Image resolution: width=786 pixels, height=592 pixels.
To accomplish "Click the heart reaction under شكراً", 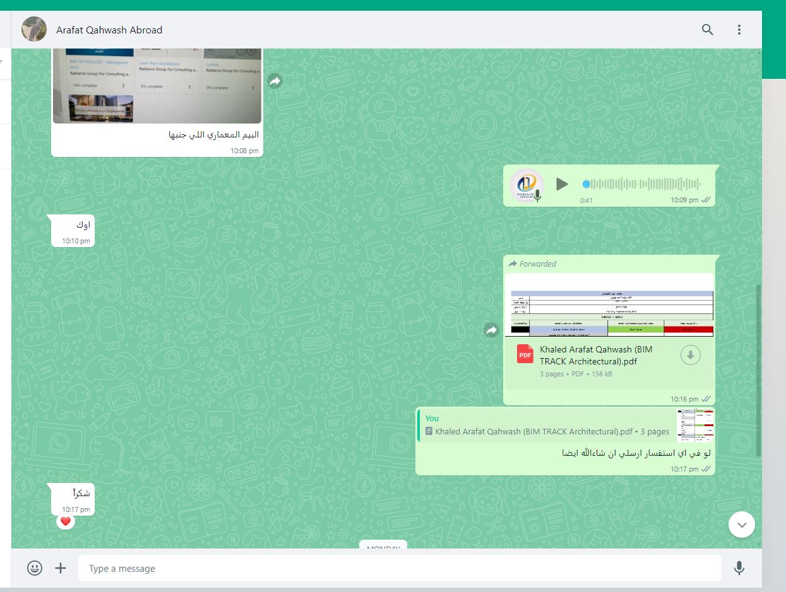I will pos(65,521).
